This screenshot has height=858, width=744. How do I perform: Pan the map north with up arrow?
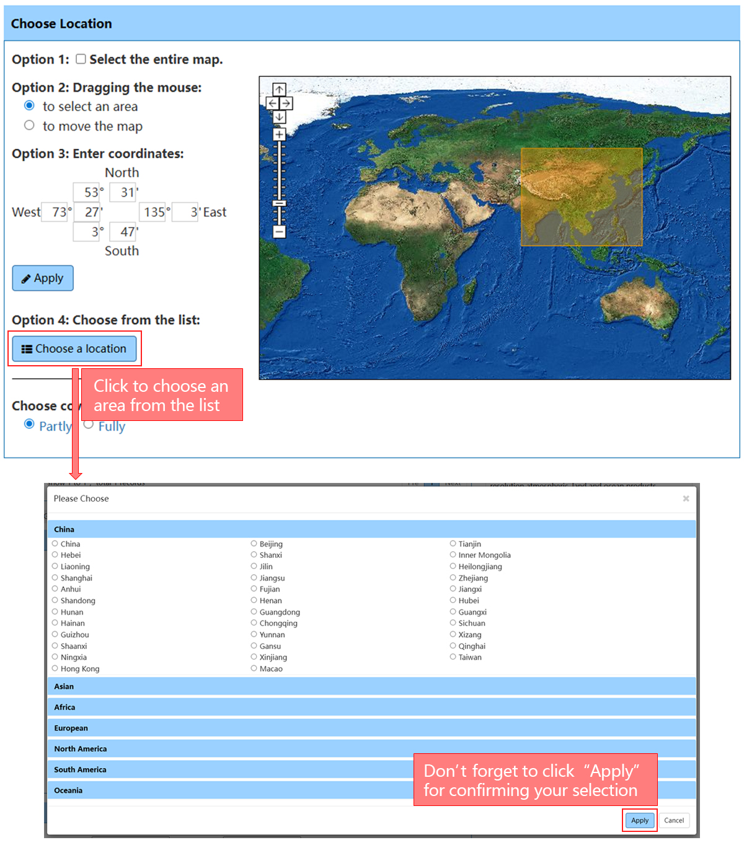[280, 90]
